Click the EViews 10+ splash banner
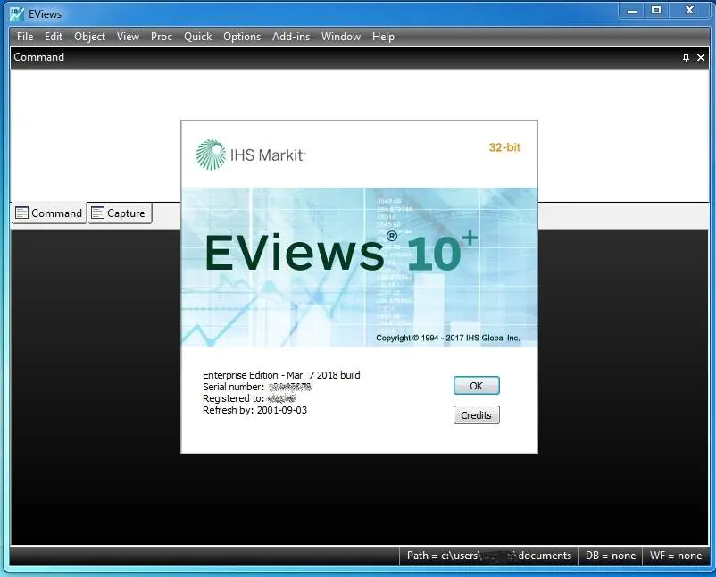The width and height of the screenshot is (716, 577). [360, 267]
